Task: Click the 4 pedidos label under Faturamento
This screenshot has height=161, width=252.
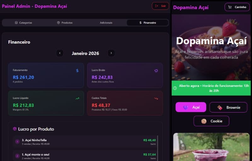Action: [18, 82]
